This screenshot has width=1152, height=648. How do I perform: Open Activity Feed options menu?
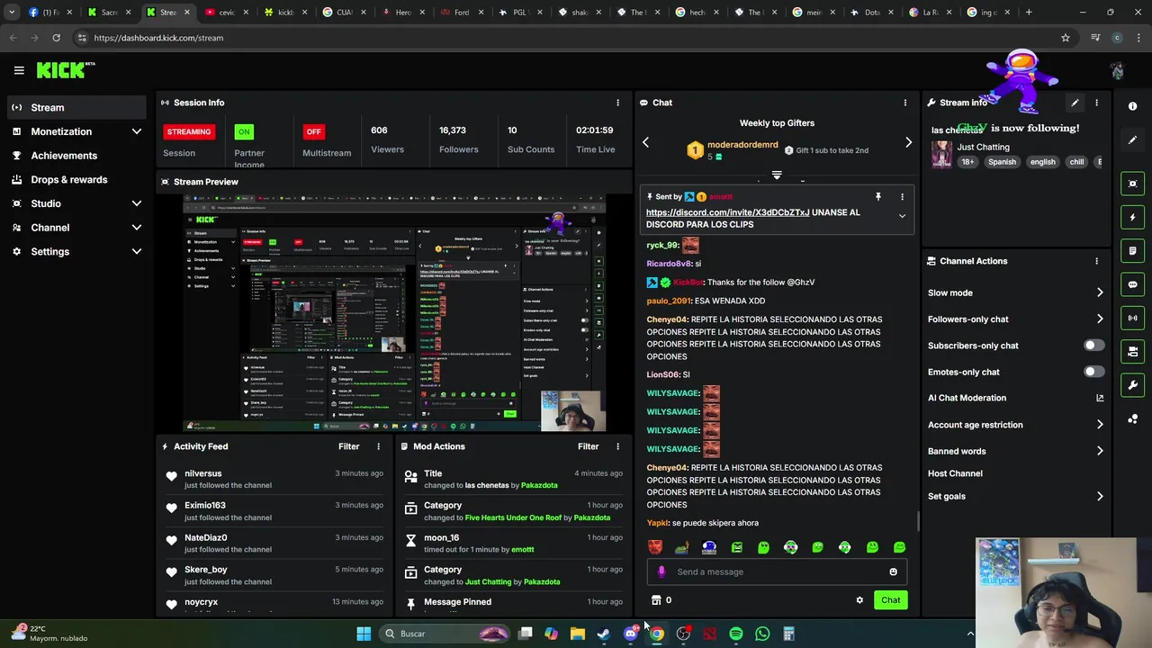coord(378,446)
